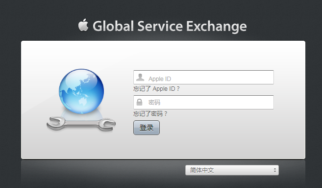Click the user silhouette icon in Apple ID field
Viewport: 322px width, 188px height.
tap(140, 78)
